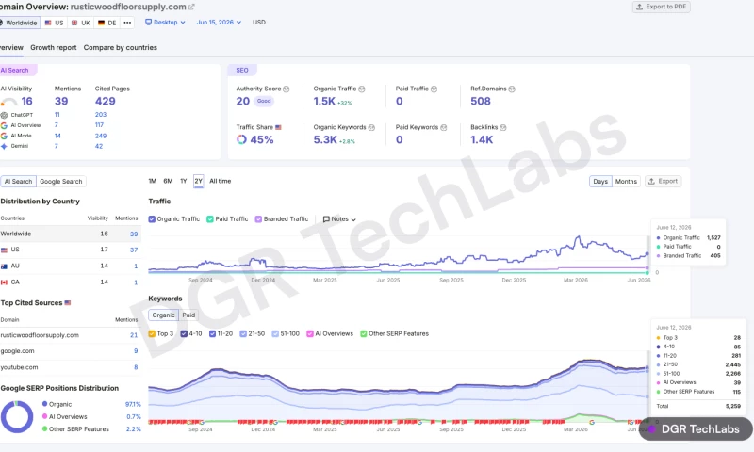Toggle the Top 3 keywords checkbox
Screen dimensions: 754x452
point(152,334)
